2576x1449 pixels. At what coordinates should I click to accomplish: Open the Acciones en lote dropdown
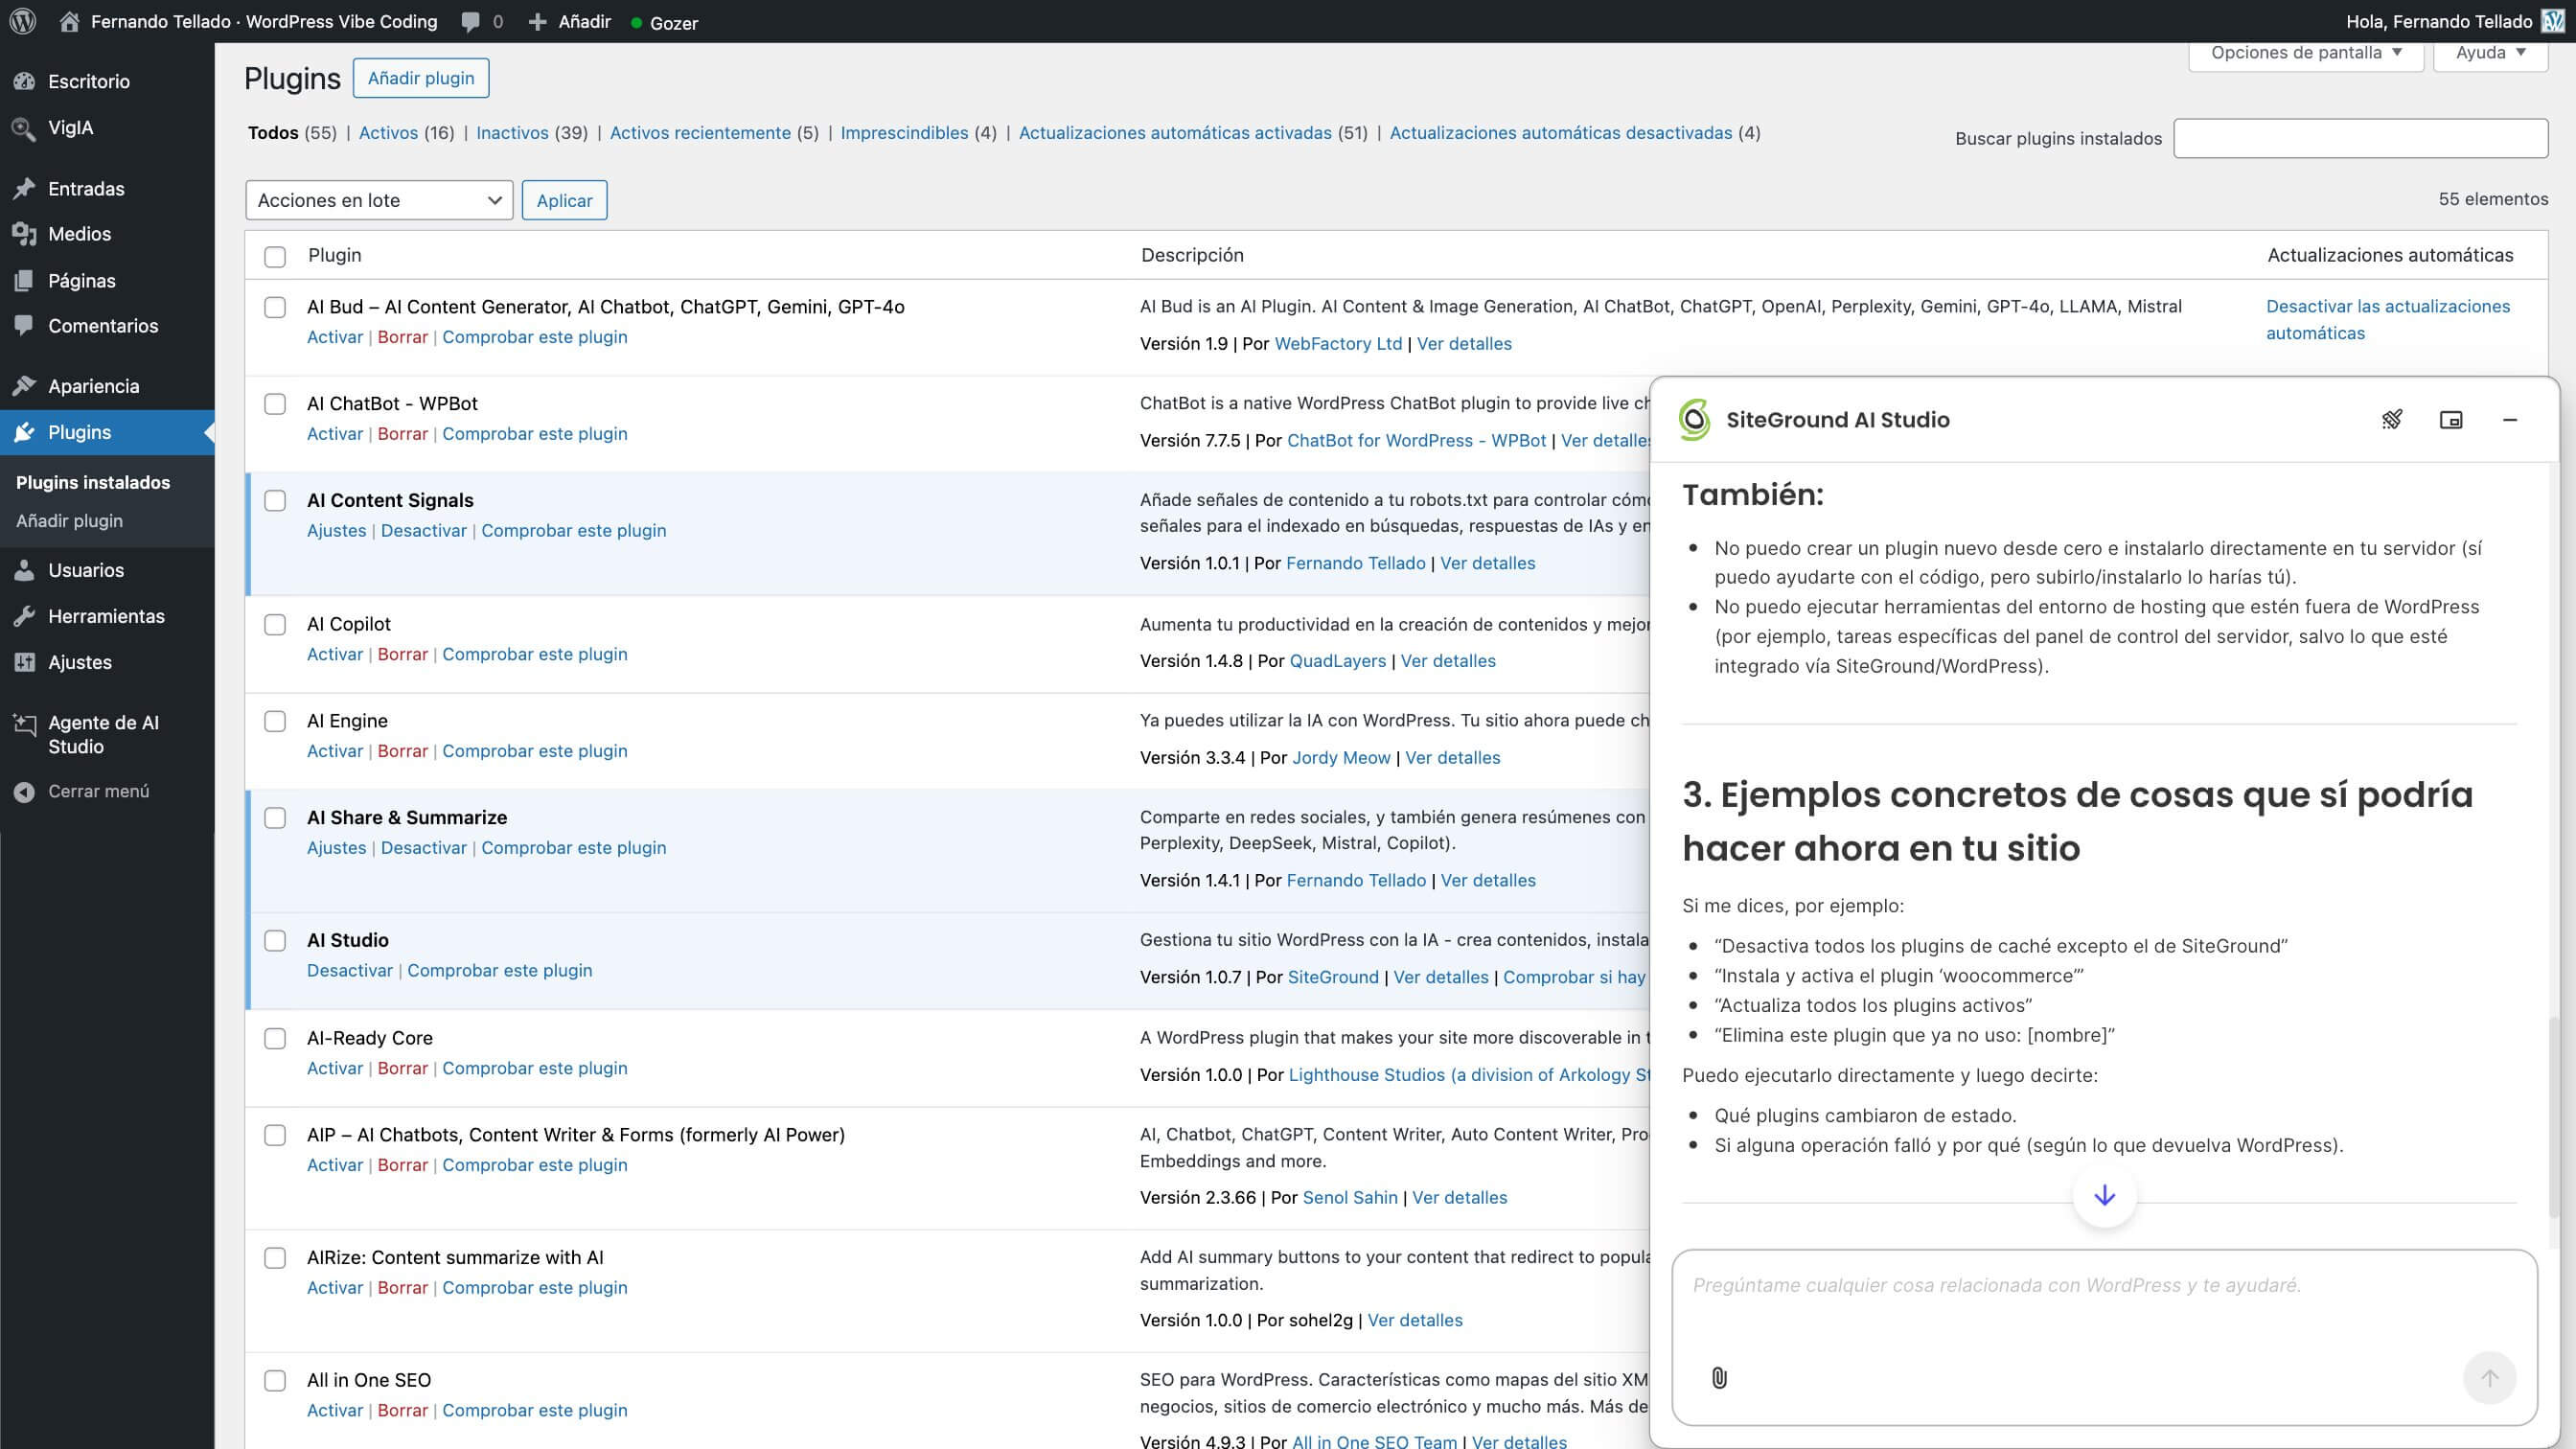(379, 200)
